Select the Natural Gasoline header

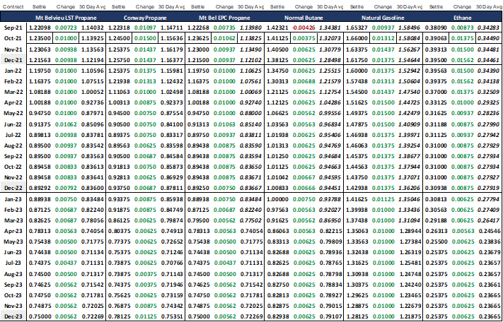click(383, 18)
